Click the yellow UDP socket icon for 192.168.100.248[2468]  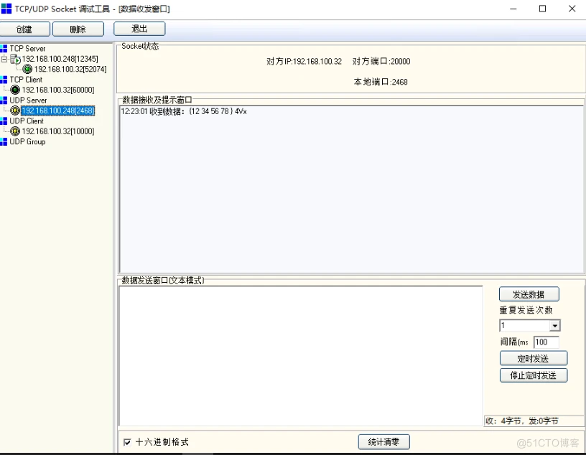coord(15,110)
